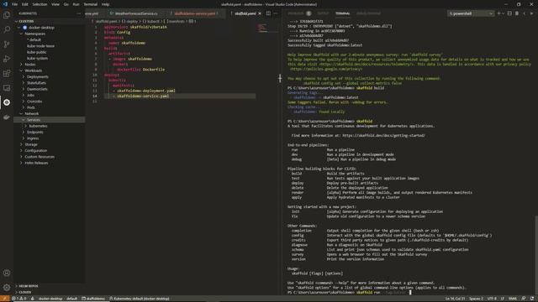Screen dimensions: 538x302
Task: Open editor more actions ellipsis
Action: (276, 13)
